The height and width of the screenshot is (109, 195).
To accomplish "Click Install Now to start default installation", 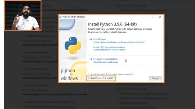I will click(x=99, y=39).
